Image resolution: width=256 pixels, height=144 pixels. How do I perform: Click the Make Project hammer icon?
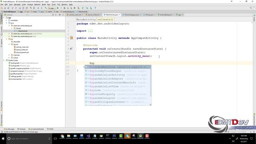pos(46,8)
